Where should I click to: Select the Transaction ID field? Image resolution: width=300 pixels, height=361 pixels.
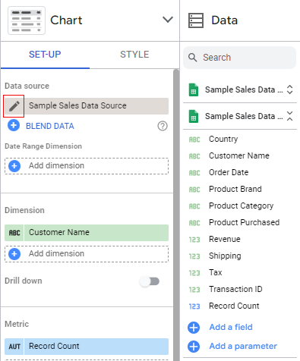pos(235,289)
